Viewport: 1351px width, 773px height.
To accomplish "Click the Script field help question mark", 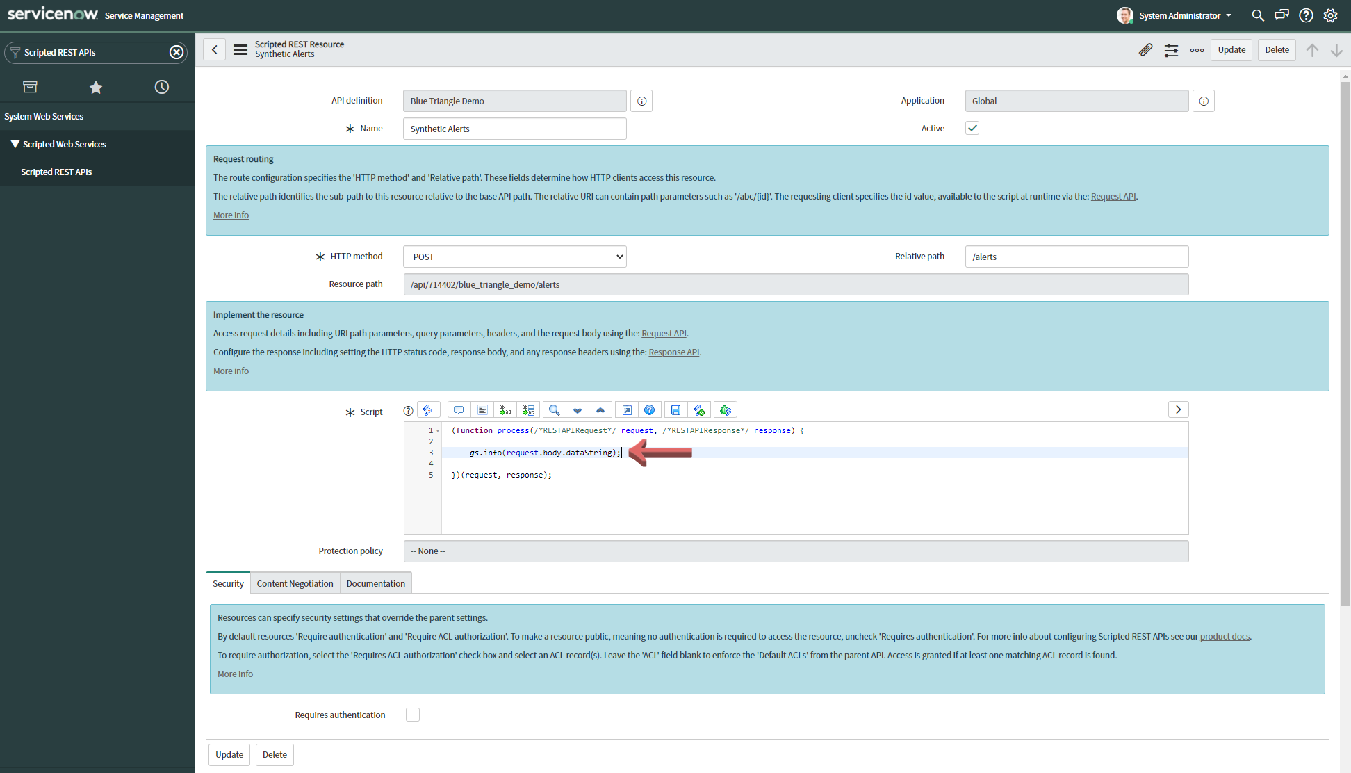I will [409, 411].
